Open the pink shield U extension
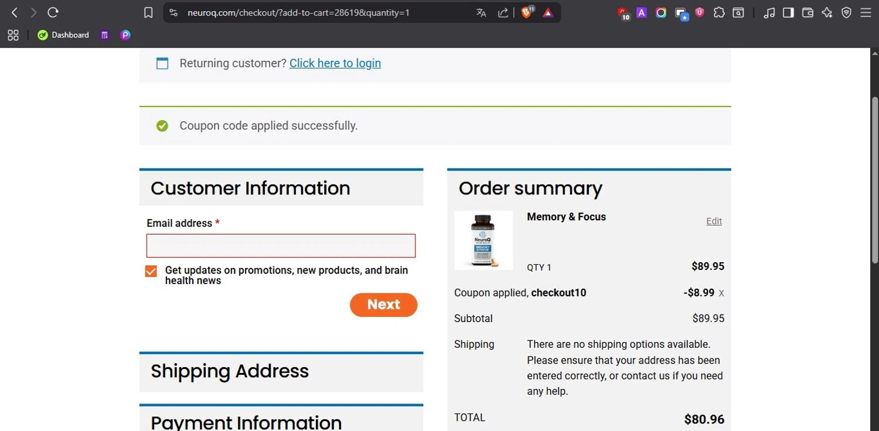 pos(700,12)
